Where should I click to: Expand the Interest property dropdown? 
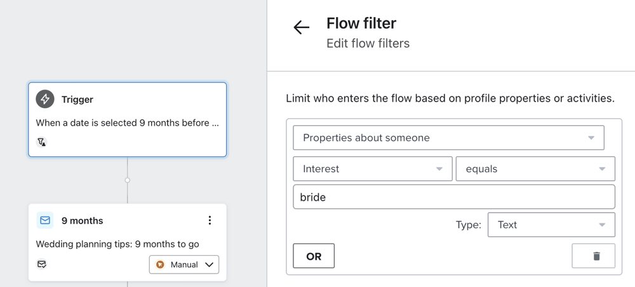(x=372, y=169)
